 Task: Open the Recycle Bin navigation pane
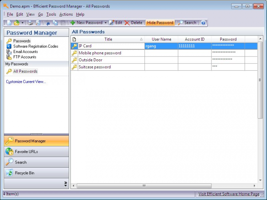(36, 173)
